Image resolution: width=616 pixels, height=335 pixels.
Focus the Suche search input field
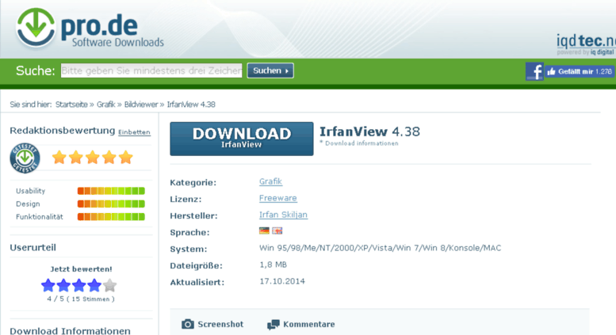[x=151, y=70]
